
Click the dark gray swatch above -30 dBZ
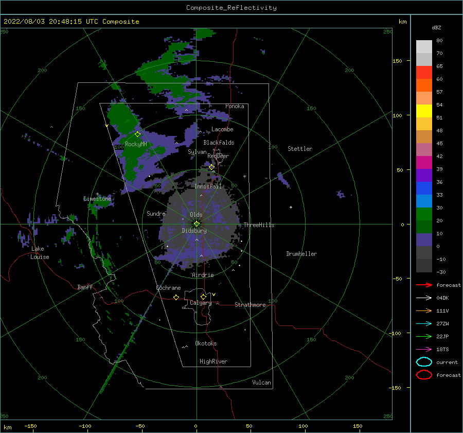424,266
